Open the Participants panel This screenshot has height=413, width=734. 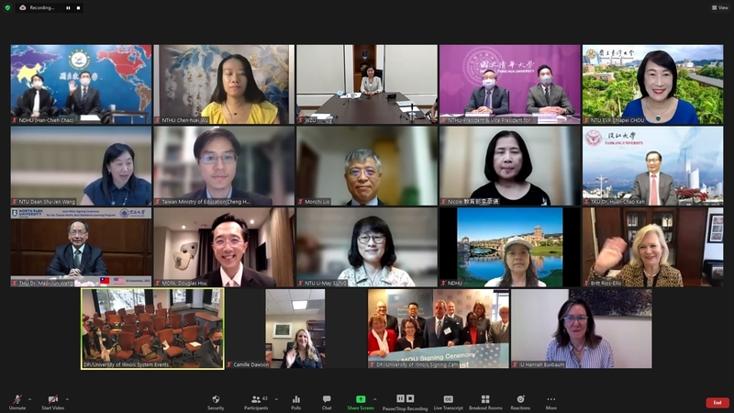click(x=256, y=401)
